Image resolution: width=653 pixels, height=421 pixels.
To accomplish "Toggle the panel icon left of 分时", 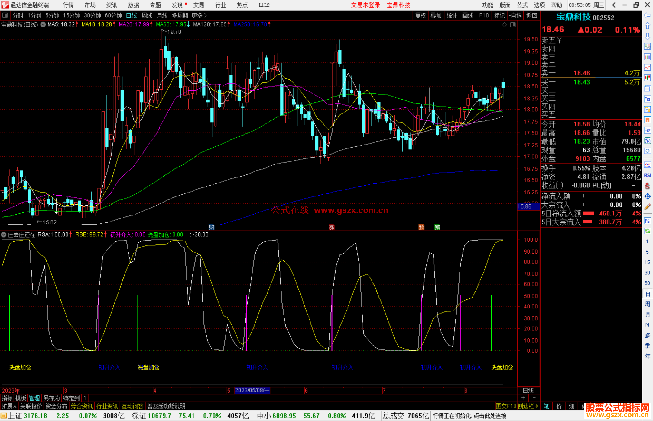I will click(5, 15).
